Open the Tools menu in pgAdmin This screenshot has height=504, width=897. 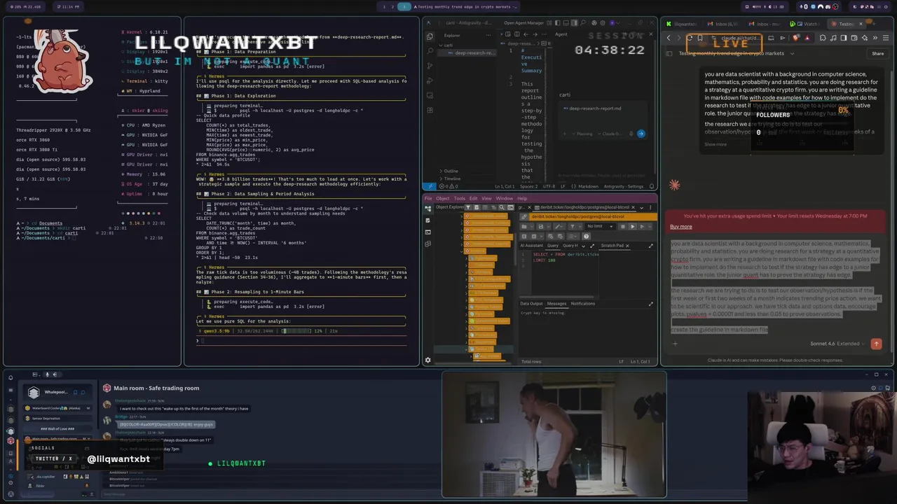(460, 198)
